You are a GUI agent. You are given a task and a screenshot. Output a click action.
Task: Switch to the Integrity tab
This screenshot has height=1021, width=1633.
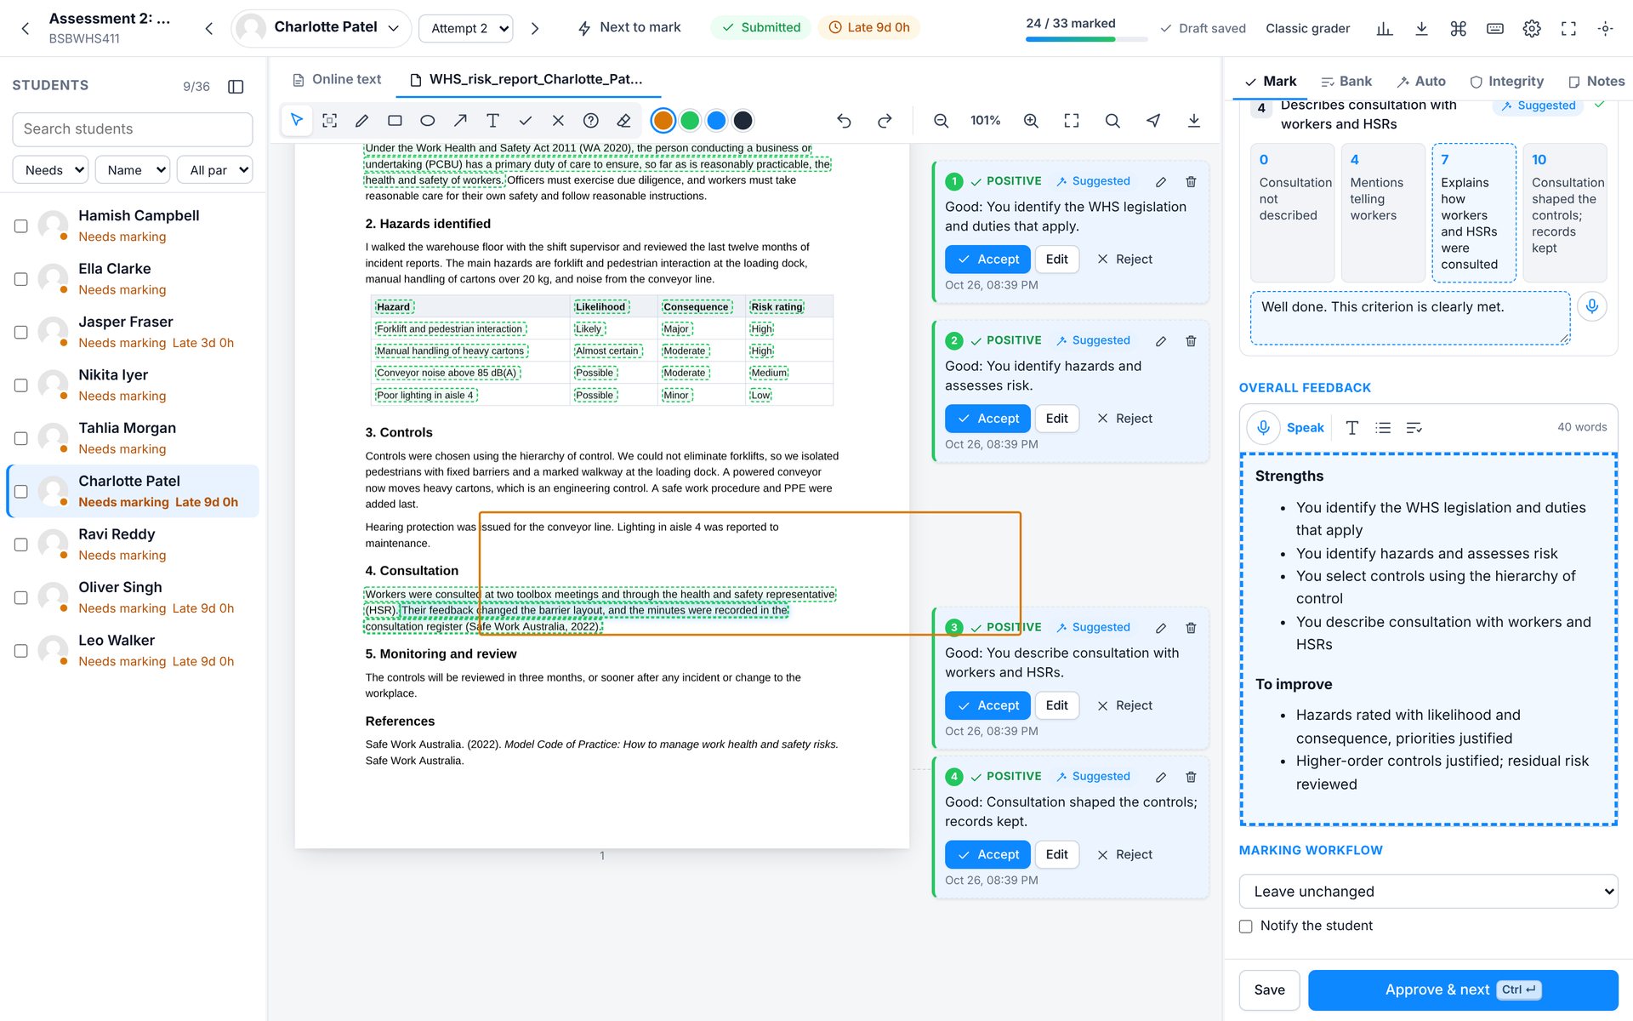click(1506, 81)
